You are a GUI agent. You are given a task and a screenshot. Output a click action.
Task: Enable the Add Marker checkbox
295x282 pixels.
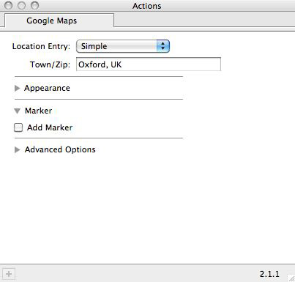pos(18,127)
